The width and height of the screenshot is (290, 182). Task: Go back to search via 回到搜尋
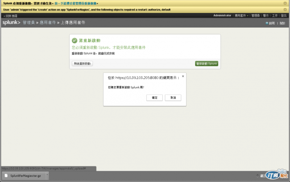[11, 16]
